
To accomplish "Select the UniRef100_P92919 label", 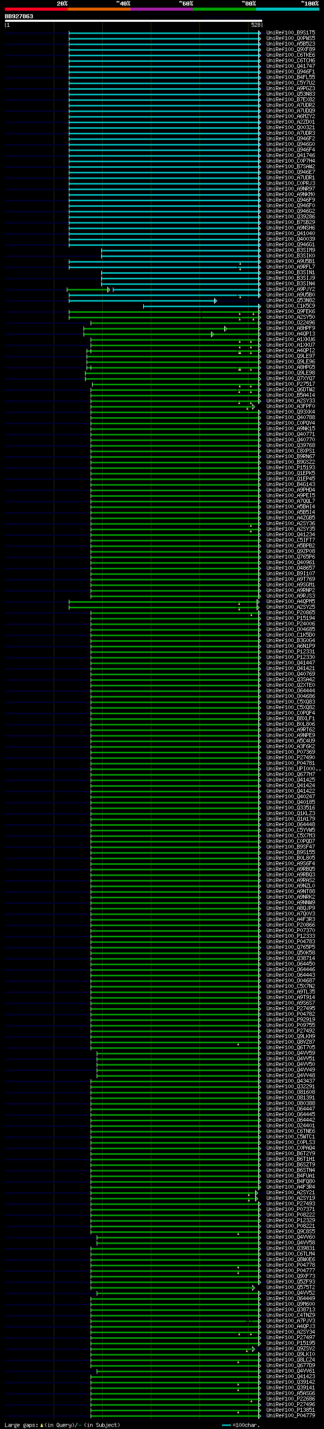I will tap(291, 1019).
